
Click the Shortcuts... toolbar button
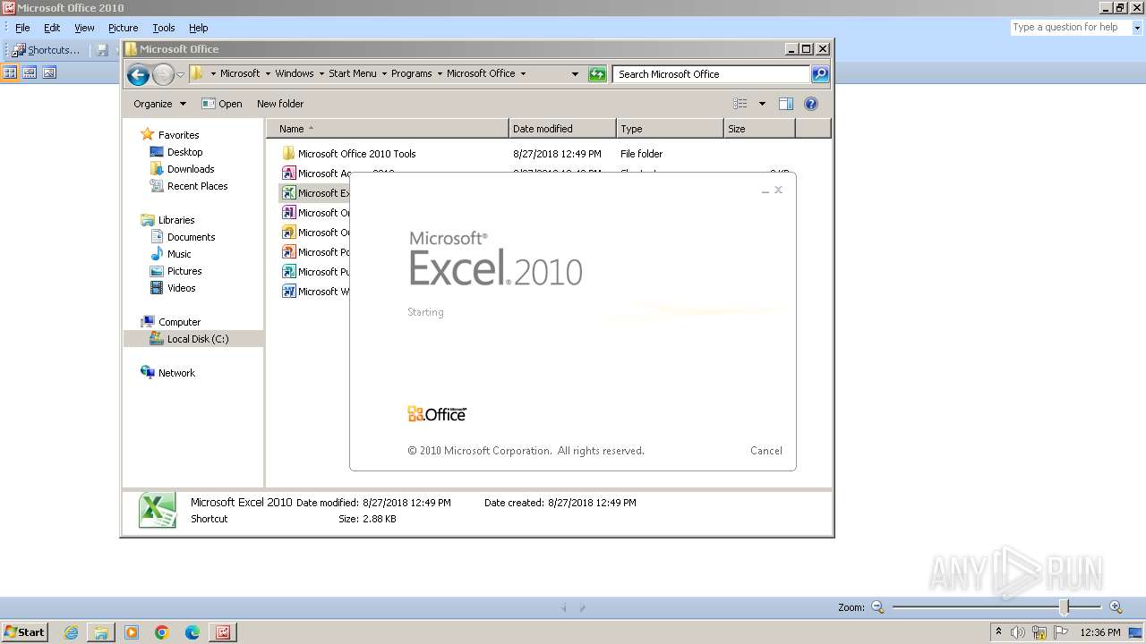(x=47, y=50)
